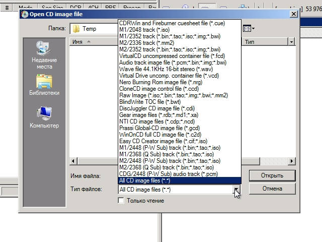Enable the Только чтение checkbox
The image size is (322, 242).
(x=121, y=201)
